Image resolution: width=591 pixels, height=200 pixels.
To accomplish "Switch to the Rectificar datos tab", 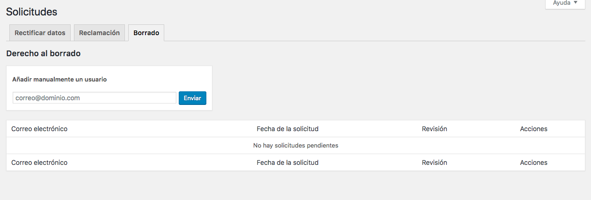I will (x=40, y=33).
